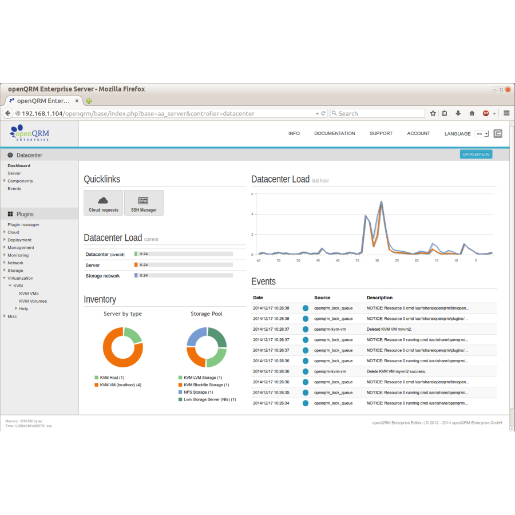This screenshot has height=515, width=515.
Task: Open the Events link in sidebar
Action: (14, 188)
